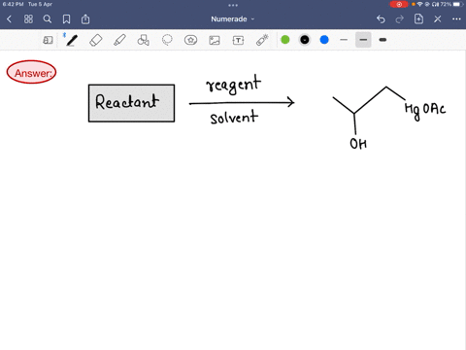Choose the blue pen color

[x=324, y=40]
